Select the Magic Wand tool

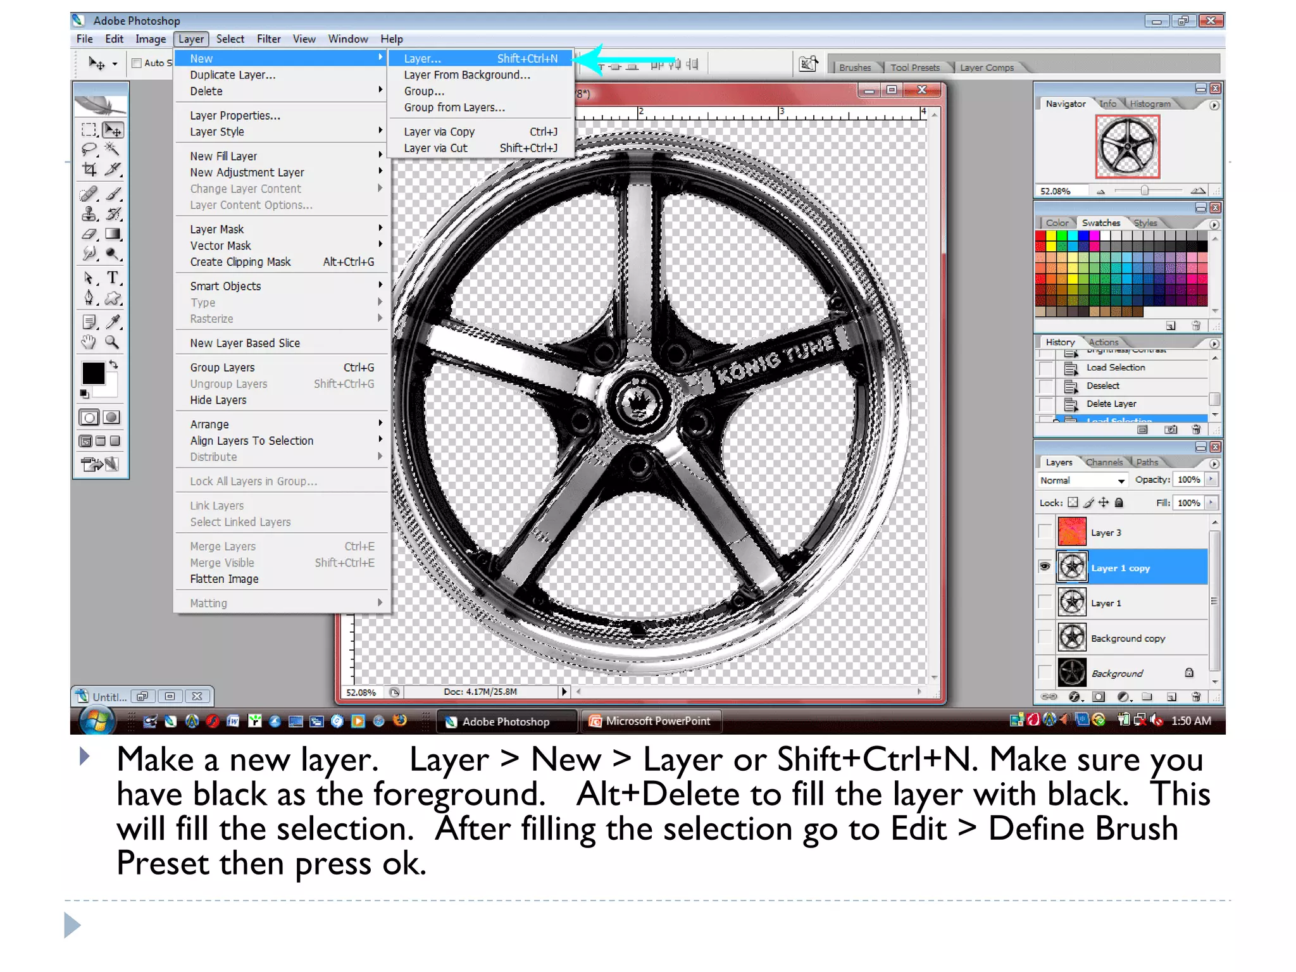(113, 149)
